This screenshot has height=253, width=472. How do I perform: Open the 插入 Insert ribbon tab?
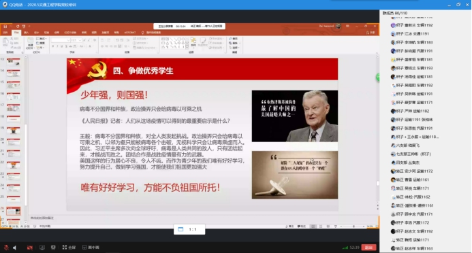point(26,33)
